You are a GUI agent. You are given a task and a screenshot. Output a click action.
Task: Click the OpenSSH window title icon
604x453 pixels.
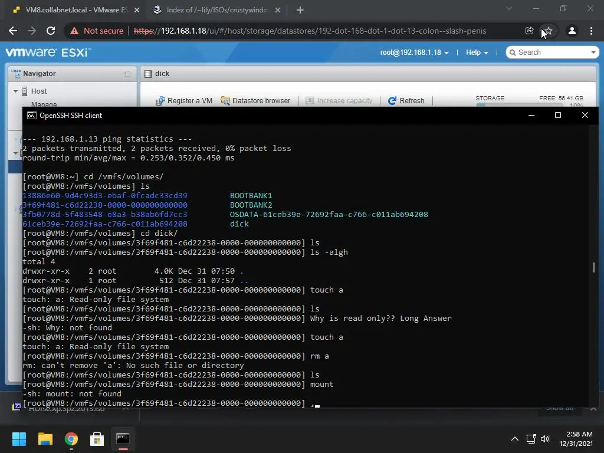pos(32,116)
